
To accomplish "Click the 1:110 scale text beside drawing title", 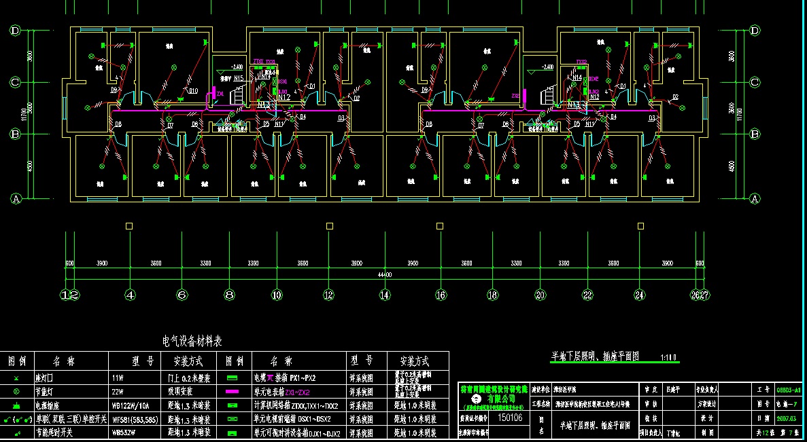I will point(668,357).
